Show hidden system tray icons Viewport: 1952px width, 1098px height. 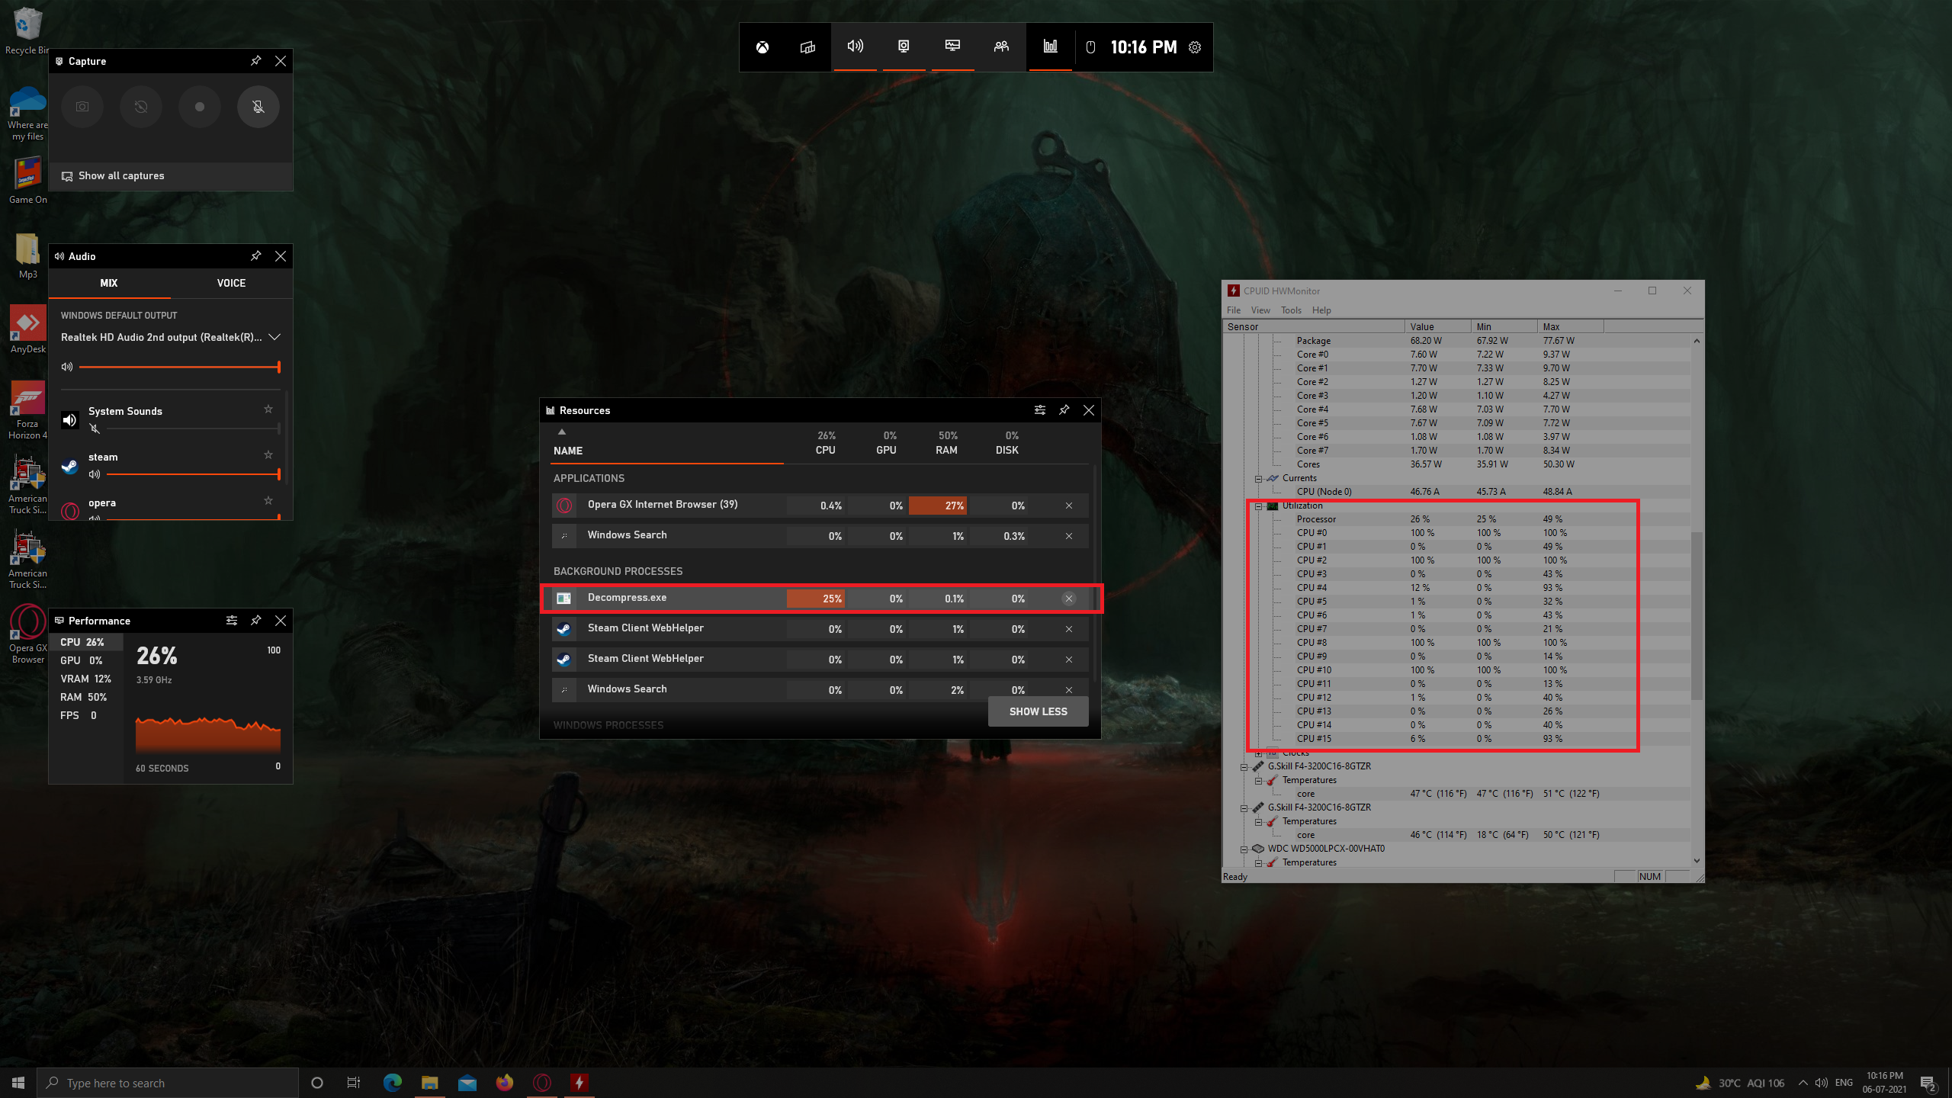point(1803,1083)
